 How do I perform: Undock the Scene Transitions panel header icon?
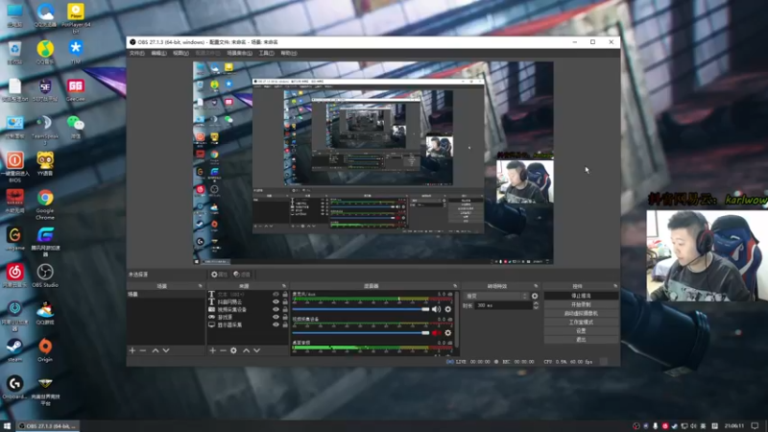coord(536,286)
